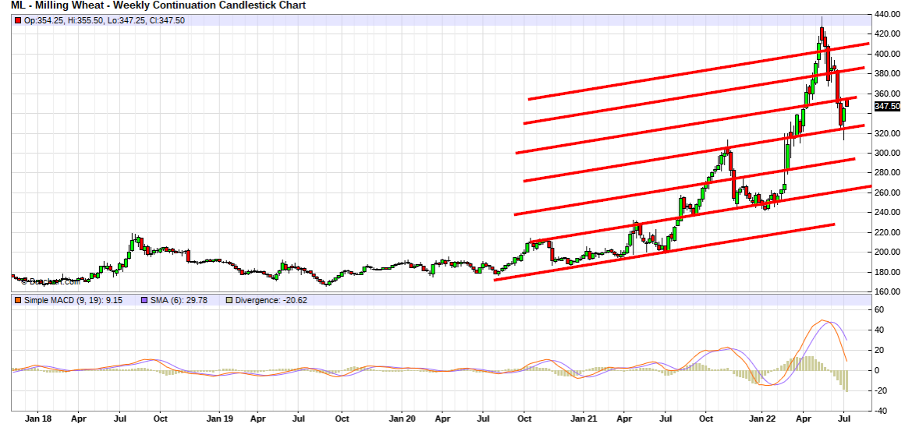905x438 pixels.
Task: Click the orange Simple MACD legend square
Action: 18,300
